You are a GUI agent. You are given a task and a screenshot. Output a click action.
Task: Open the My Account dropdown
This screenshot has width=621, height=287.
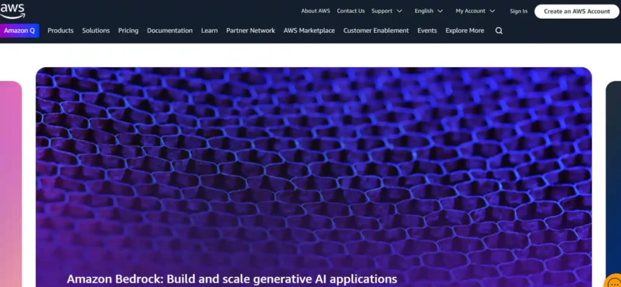tap(475, 11)
